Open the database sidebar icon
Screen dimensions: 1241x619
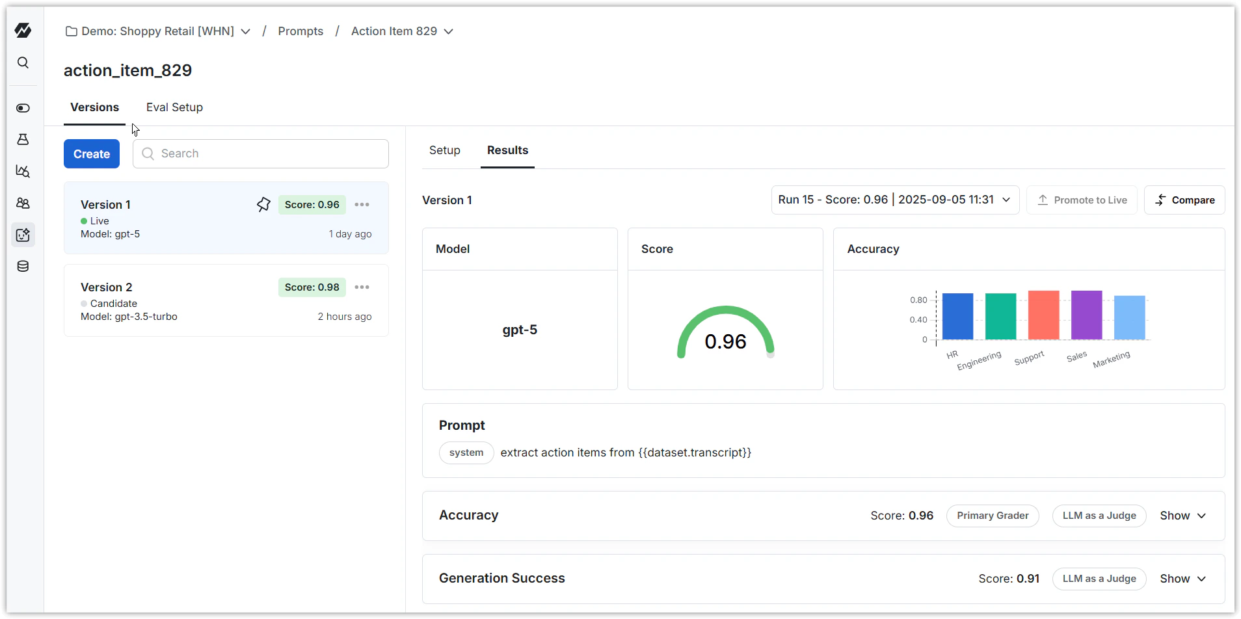23,266
